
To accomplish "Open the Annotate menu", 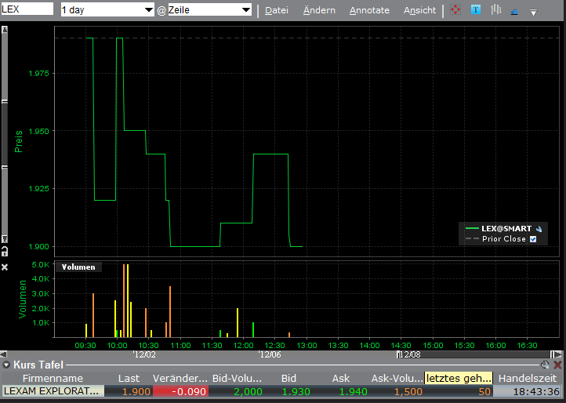I will coord(369,10).
